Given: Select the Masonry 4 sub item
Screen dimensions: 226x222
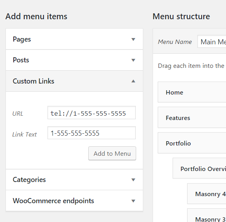Looking at the screenshot, I should [207, 194].
